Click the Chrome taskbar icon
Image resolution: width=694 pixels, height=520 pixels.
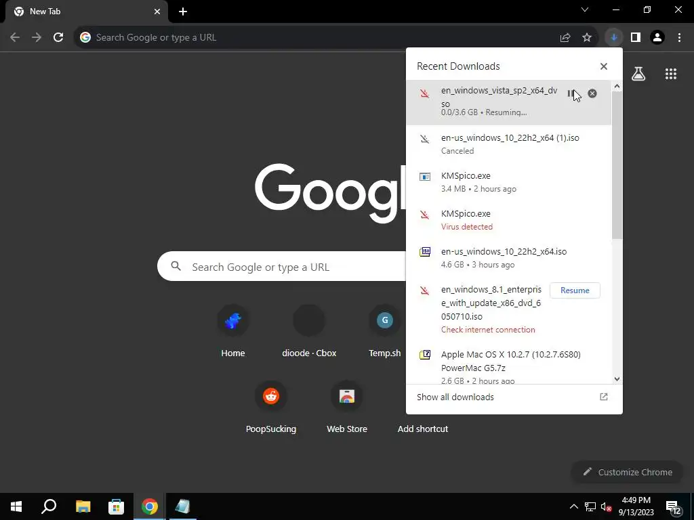click(150, 506)
